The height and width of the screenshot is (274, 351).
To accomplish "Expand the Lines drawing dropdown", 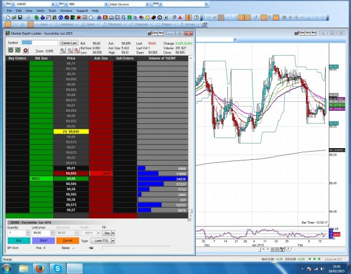I will [x=50, y=24].
